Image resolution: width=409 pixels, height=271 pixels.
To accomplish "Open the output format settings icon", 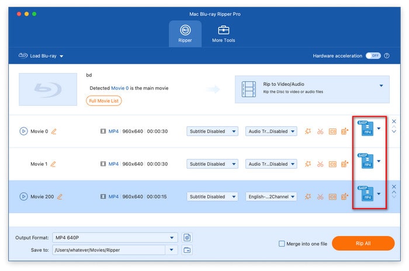I will [187, 238].
